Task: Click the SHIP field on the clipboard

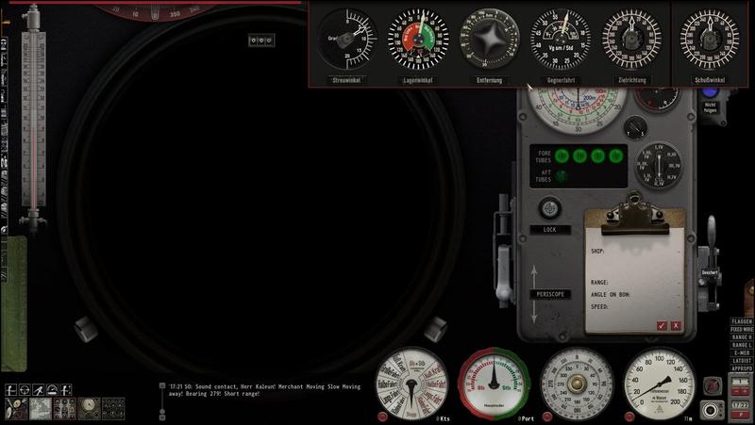Action: click(x=634, y=252)
